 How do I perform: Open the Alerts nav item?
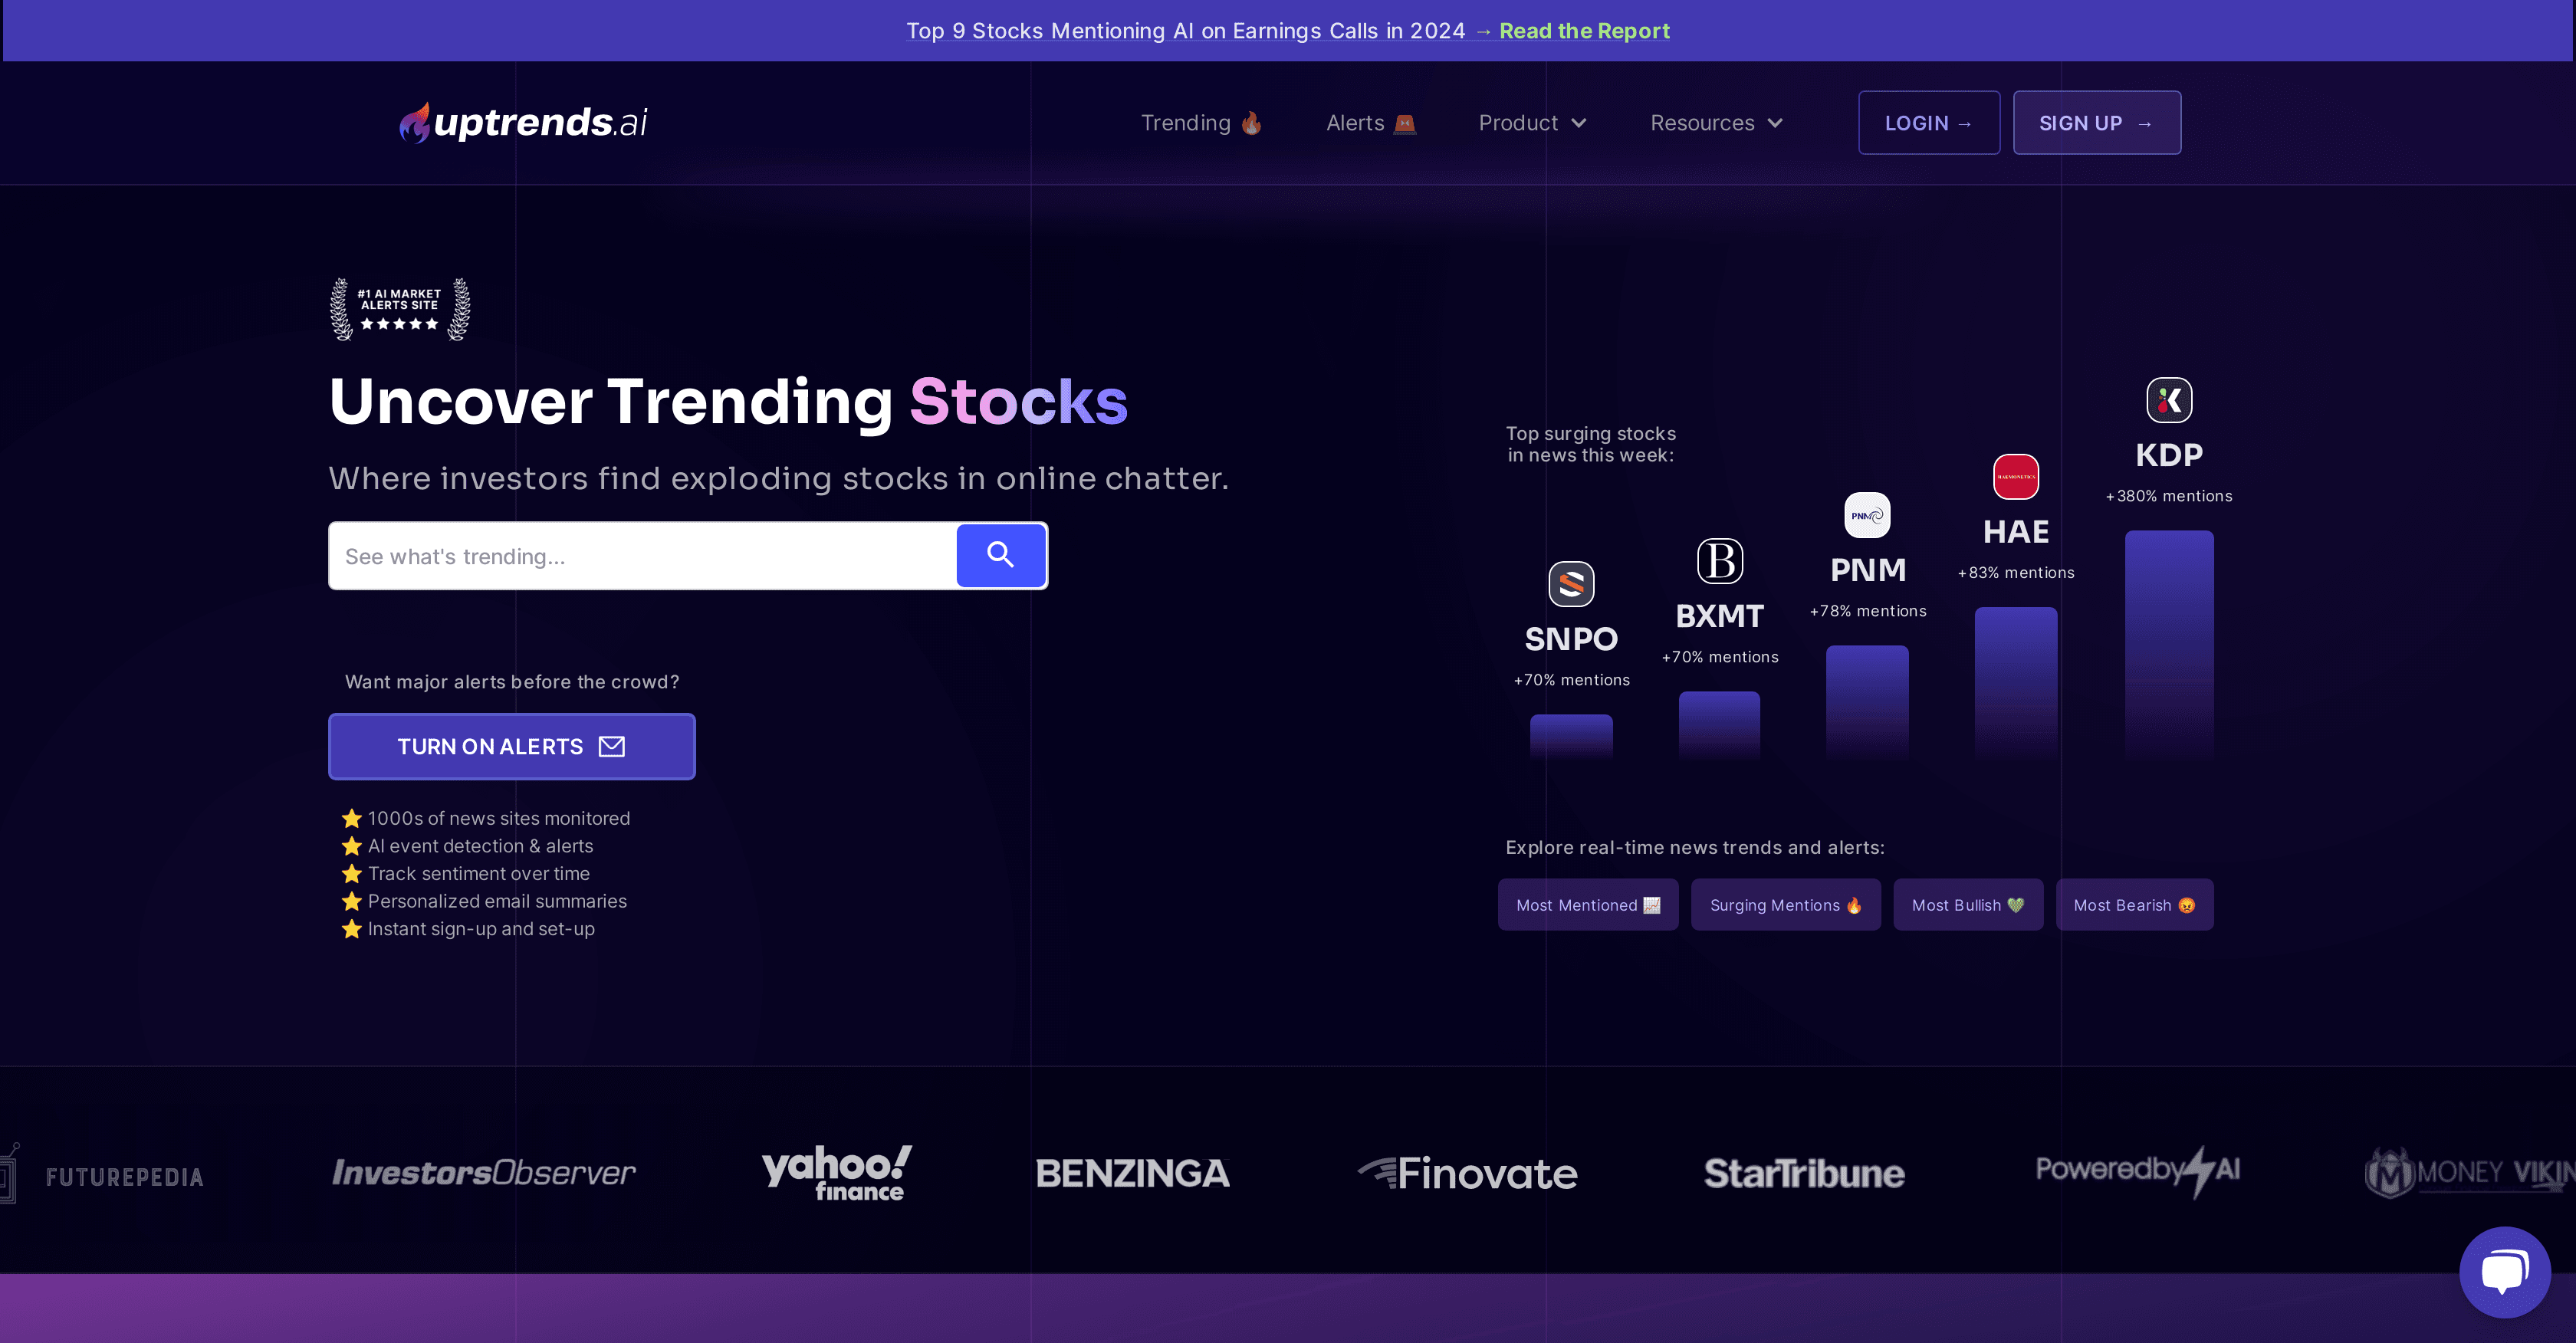[x=1370, y=123]
